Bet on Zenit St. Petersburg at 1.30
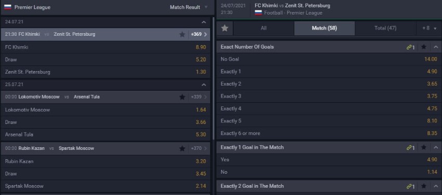This screenshot has width=442, height=195. (x=106, y=72)
